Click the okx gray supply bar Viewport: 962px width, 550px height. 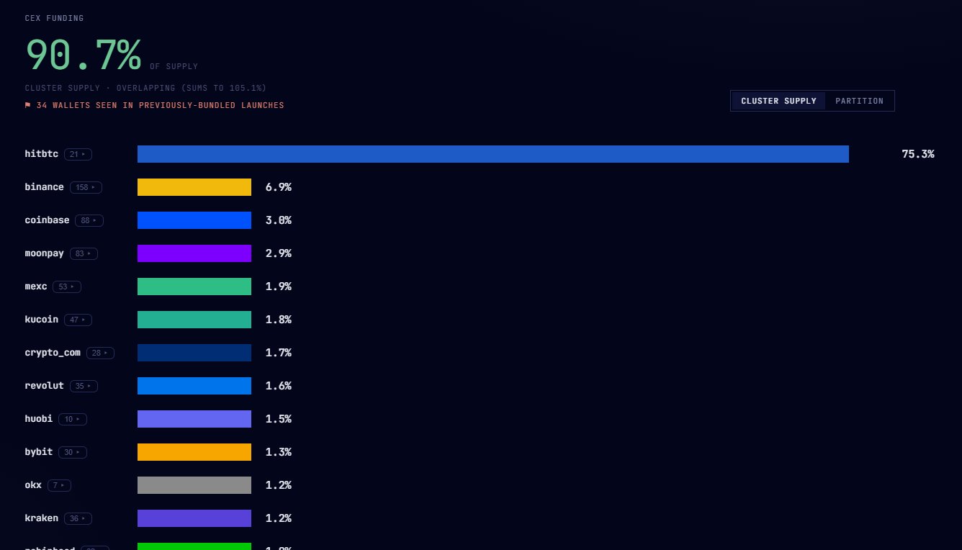[194, 485]
